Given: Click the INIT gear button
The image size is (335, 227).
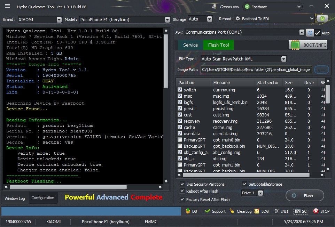Looking at the screenshot, I should point(282,211).
